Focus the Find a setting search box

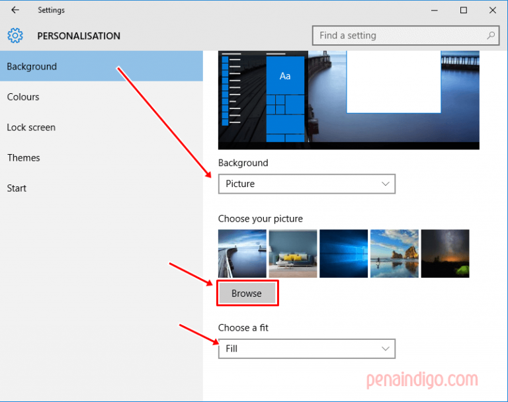405,36
